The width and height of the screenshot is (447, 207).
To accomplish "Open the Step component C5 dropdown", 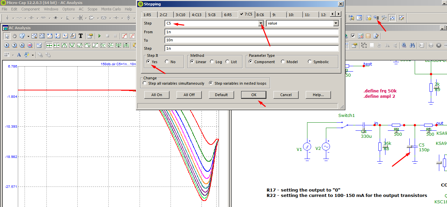I will click(261, 23).
